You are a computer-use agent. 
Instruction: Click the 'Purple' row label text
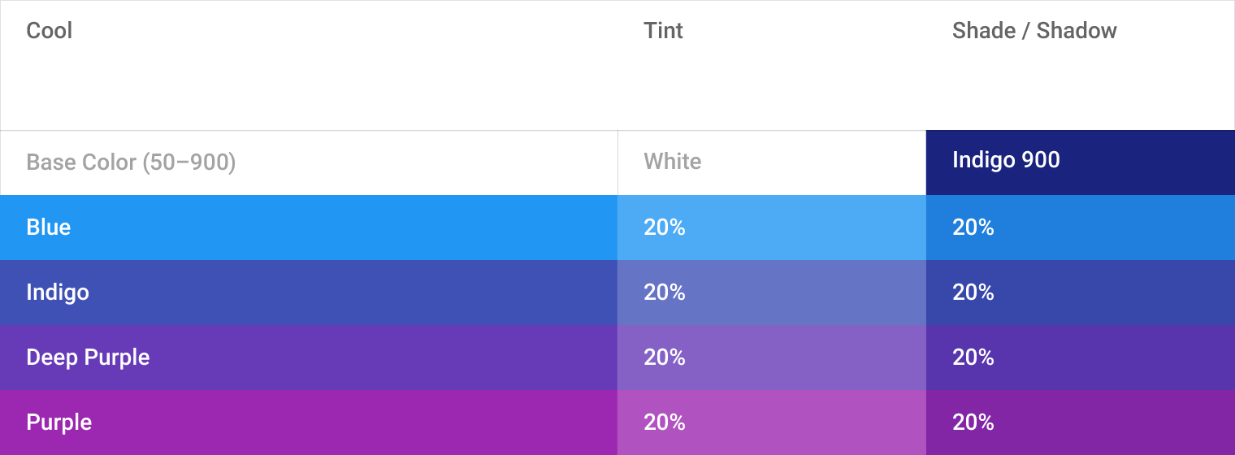point(59,422)
